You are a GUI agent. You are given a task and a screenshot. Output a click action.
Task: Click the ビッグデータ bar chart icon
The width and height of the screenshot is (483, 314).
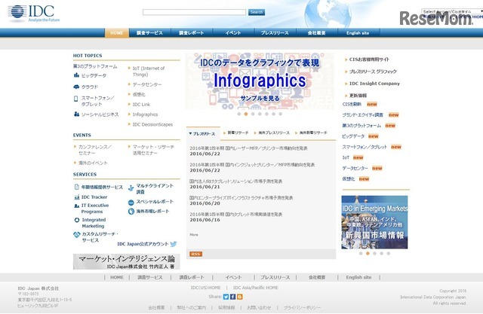click(76, 75)
